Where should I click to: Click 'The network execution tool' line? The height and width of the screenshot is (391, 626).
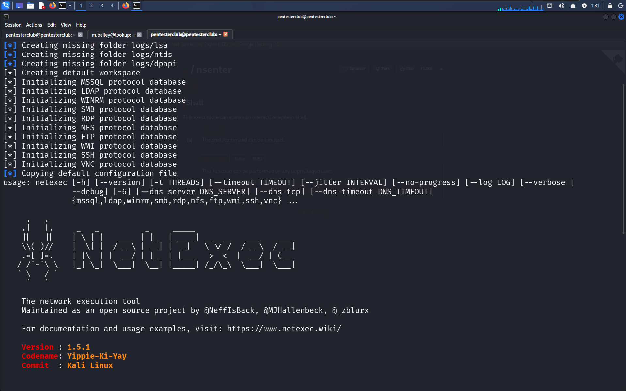click(81, 301)
